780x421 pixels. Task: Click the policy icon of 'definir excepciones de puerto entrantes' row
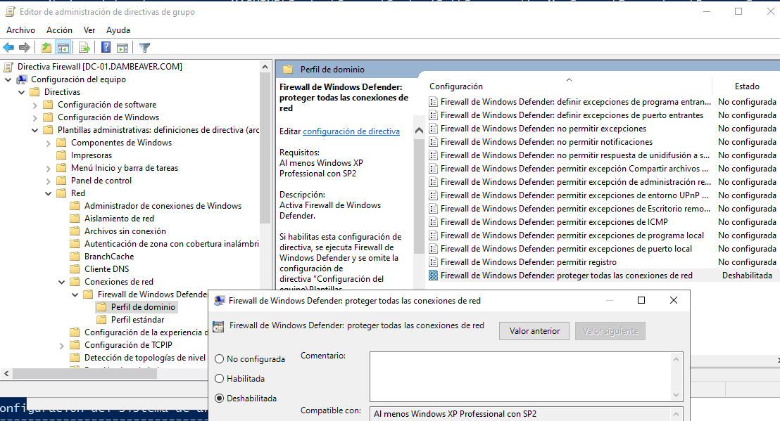click(x=433, y=115)
